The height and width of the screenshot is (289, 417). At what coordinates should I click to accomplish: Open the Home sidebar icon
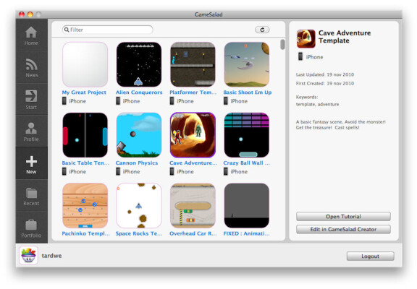click(x=31, y=33)
